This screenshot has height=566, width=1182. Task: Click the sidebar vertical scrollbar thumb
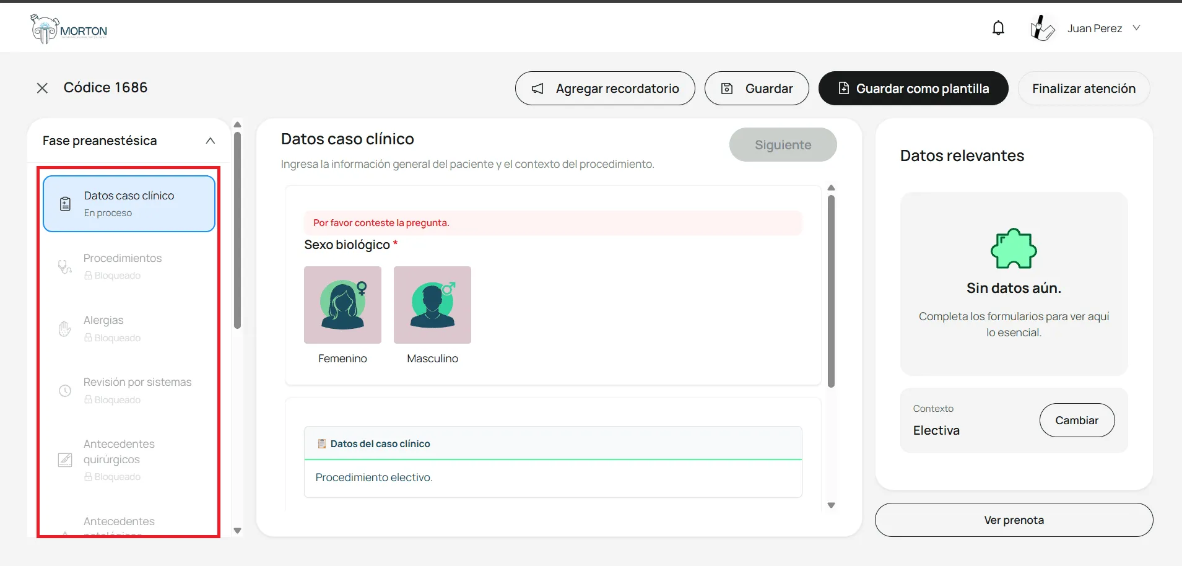click(x=237, y=230)
